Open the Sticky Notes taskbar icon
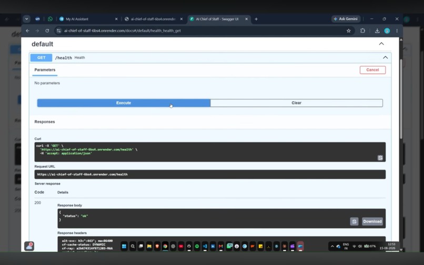The width and height of the screenshot is (424, 265). click(x=261, y=247)
